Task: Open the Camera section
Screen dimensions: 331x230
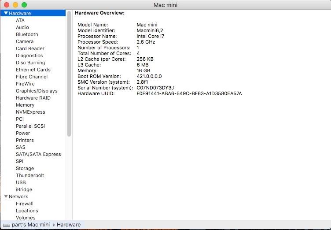Action: tap(25, 41)
